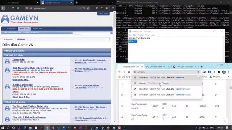The image size is (232, 130).
Task: Switch to the 403 Forbidden tab
Action: click(x=21, y=3)
